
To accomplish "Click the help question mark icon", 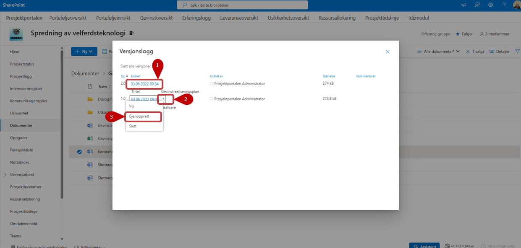I will pyautogui.click(x=504, y=5).
